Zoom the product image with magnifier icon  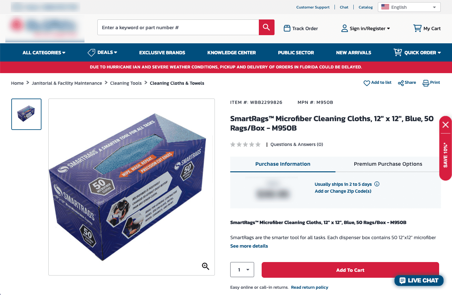click(x=205, y=266)
